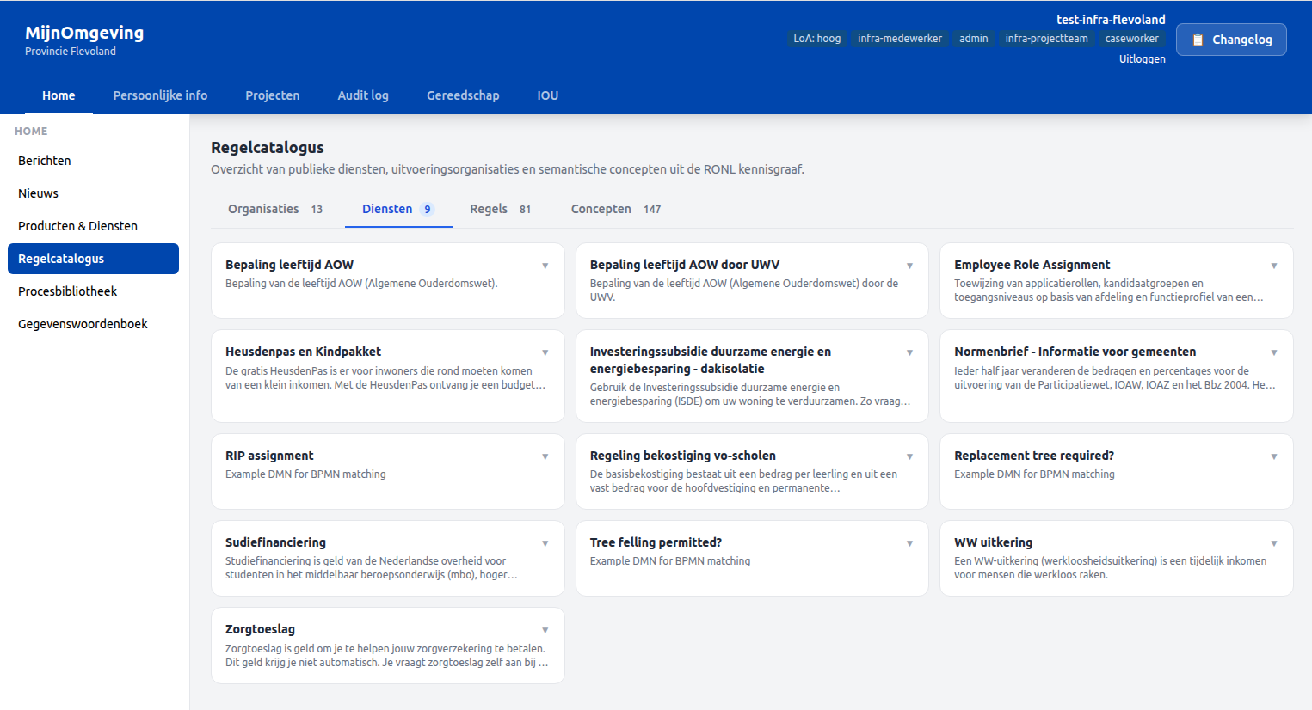Select Procesbibliotheek in the sidebar
This screenshot has height=710, width=1312.
pyautogui.click(x=66, y=291)
